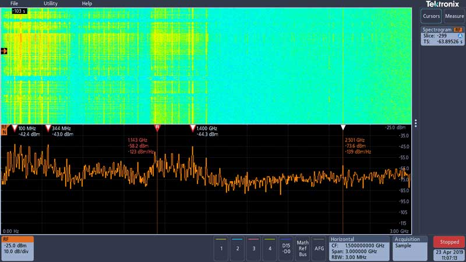Click the orange spectrogram slice arrow handle

[4, 51]
